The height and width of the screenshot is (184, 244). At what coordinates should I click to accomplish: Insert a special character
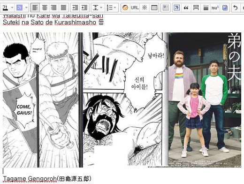145,8
